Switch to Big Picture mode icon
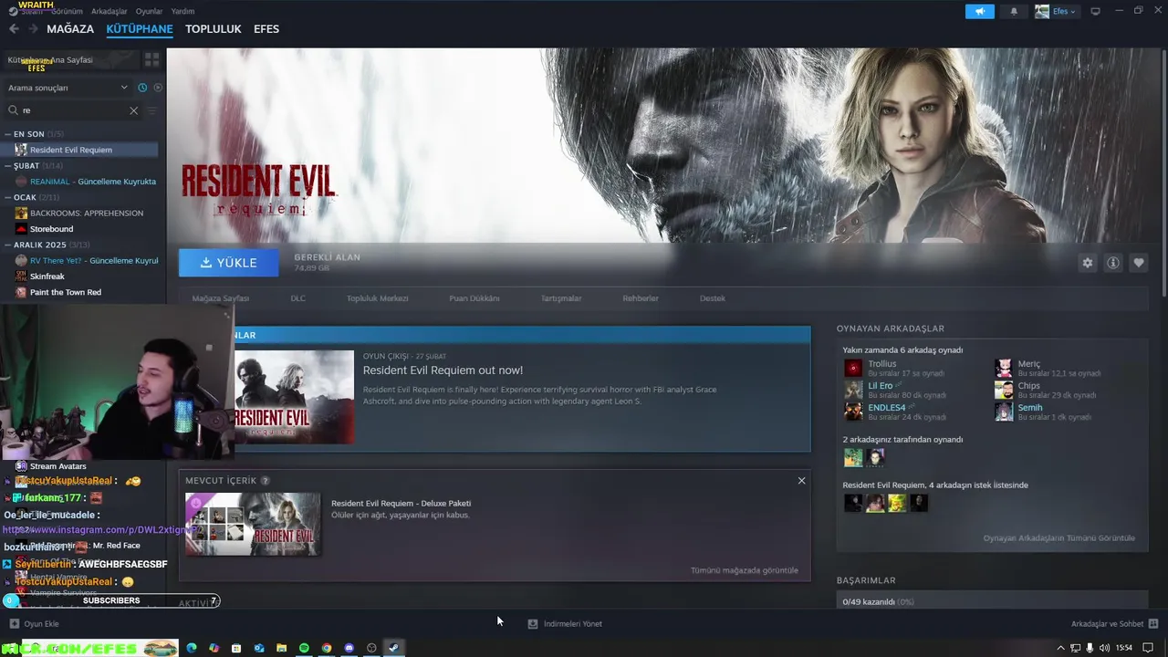 (x=1095, y=11)
